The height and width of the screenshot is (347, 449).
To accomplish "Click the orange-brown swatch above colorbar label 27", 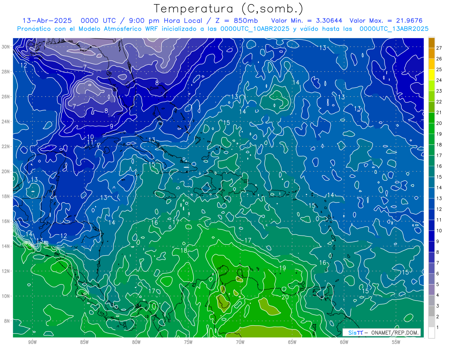I will [431, 43].
